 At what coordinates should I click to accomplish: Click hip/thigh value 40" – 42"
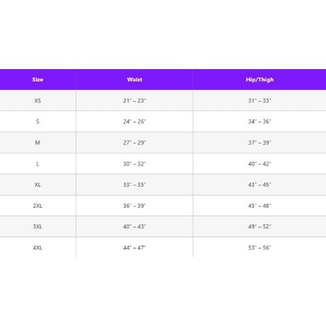[259, 164]
